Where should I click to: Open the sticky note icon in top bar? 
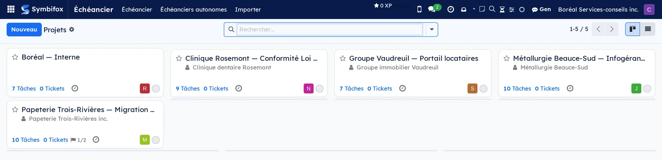click(482, 9)
